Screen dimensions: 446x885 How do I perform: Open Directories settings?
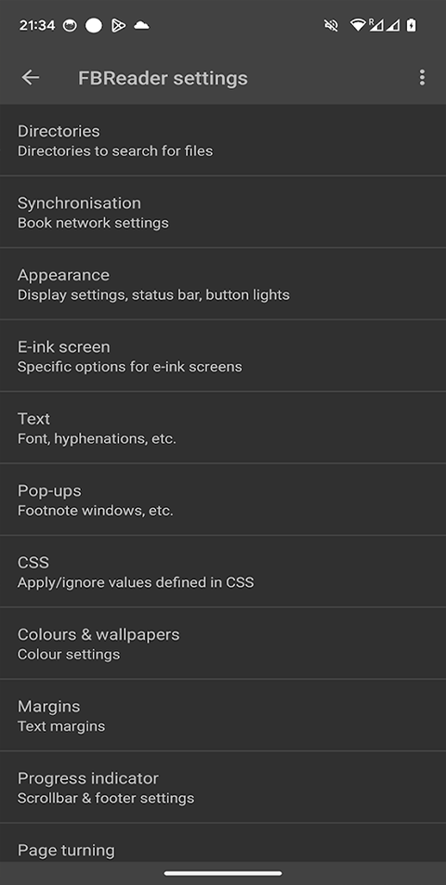223,140
